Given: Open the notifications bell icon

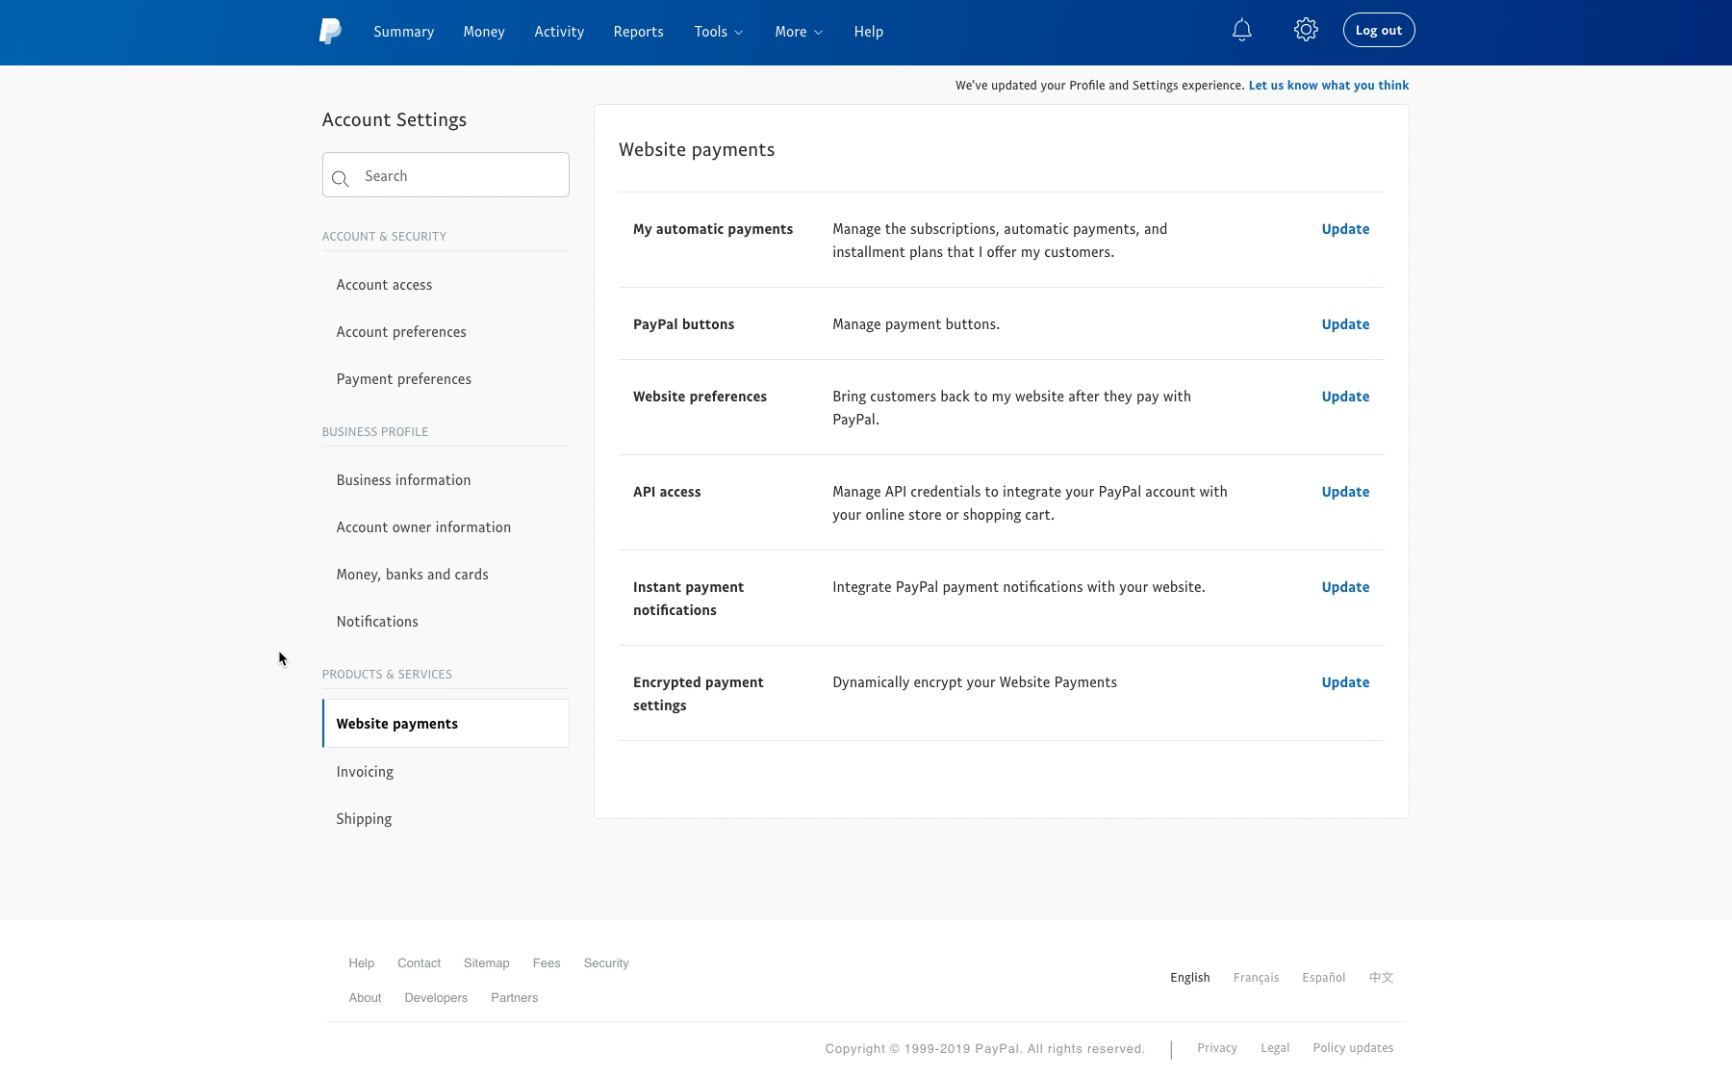Looking at the screenshot, I should 1242,30.
